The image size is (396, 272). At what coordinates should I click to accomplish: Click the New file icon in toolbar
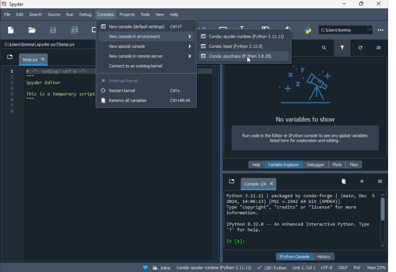click(x=11, y=30)
